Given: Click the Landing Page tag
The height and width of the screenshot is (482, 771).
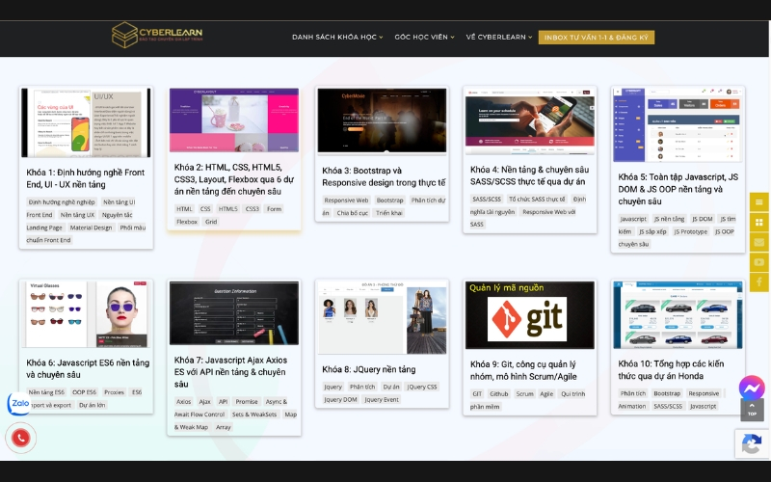Looking at the screenshot, I should tap(44, 228).
